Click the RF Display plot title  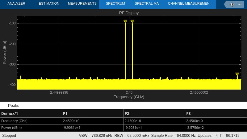pos(129,13)
